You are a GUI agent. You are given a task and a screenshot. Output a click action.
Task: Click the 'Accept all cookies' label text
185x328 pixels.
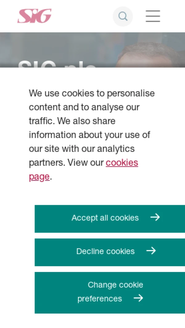(x=105, y=218)
